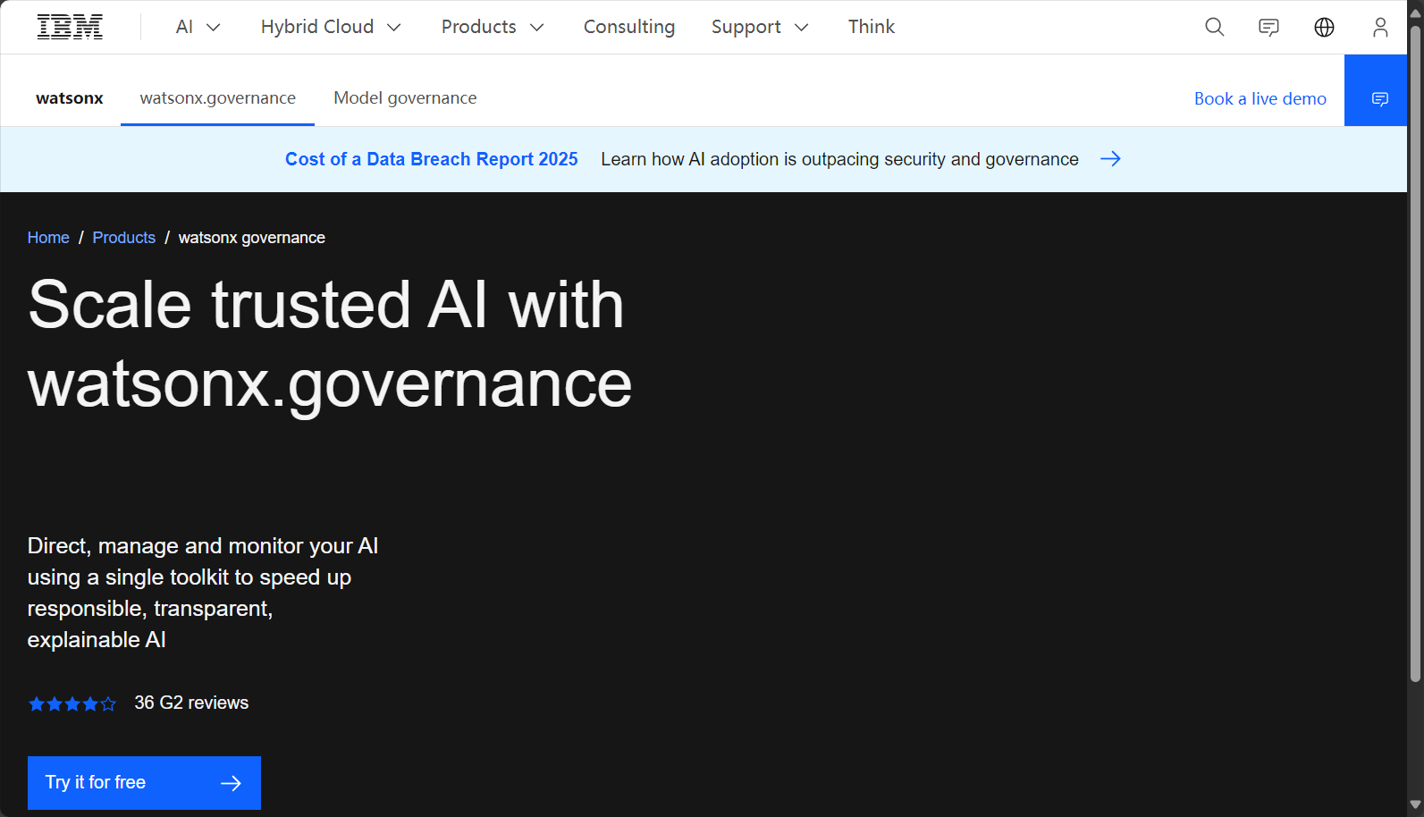Click the G2 star rating icons

click(x=72, y=703)
